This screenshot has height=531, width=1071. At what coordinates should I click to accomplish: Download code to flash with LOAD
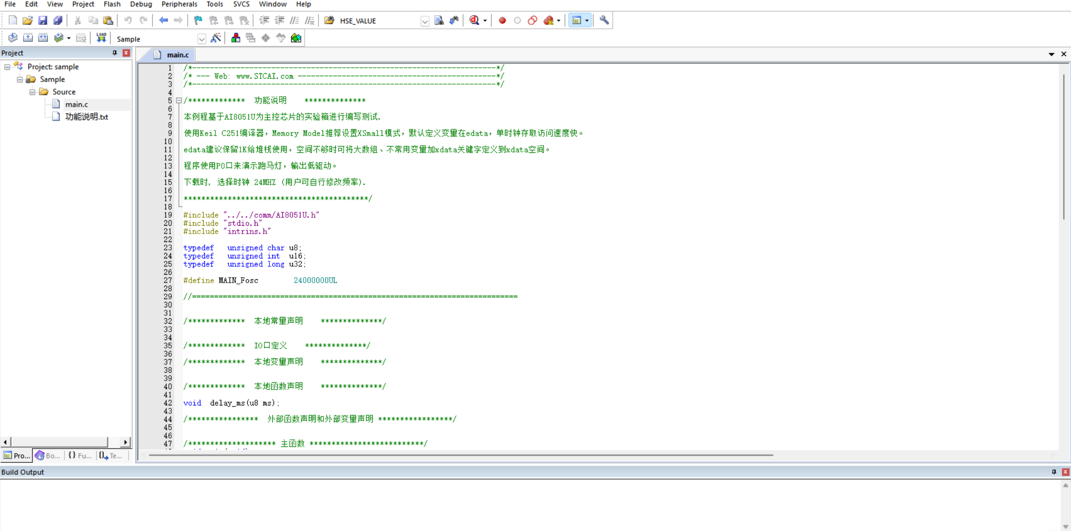coord(101,37)
